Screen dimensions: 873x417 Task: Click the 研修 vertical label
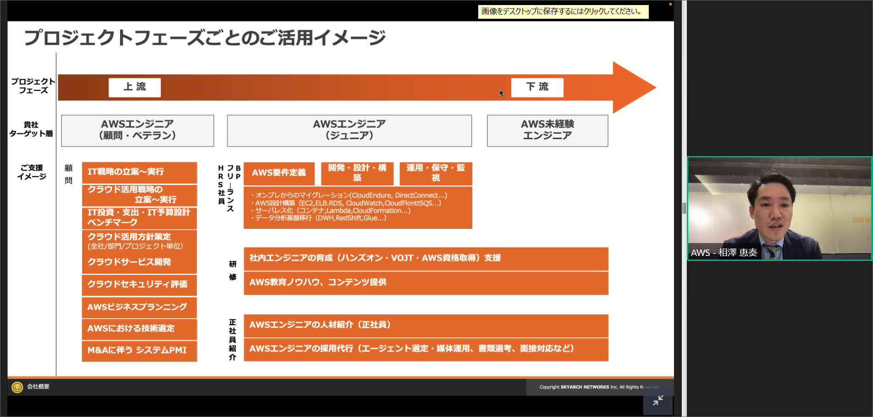pos(233,271)
